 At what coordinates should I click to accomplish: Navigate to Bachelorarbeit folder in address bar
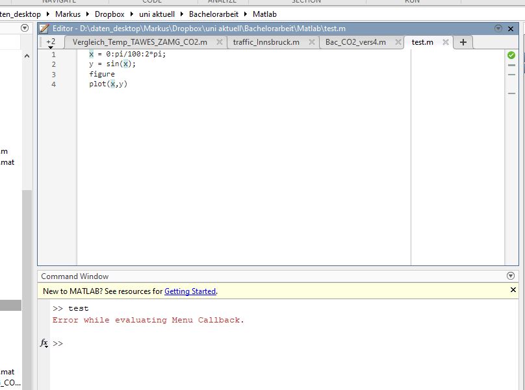point(214,14)
